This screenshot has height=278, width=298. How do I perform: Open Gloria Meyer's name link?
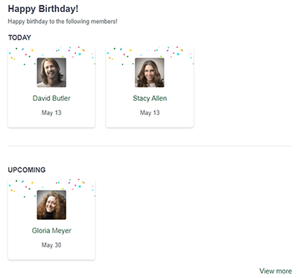(51, 230)
